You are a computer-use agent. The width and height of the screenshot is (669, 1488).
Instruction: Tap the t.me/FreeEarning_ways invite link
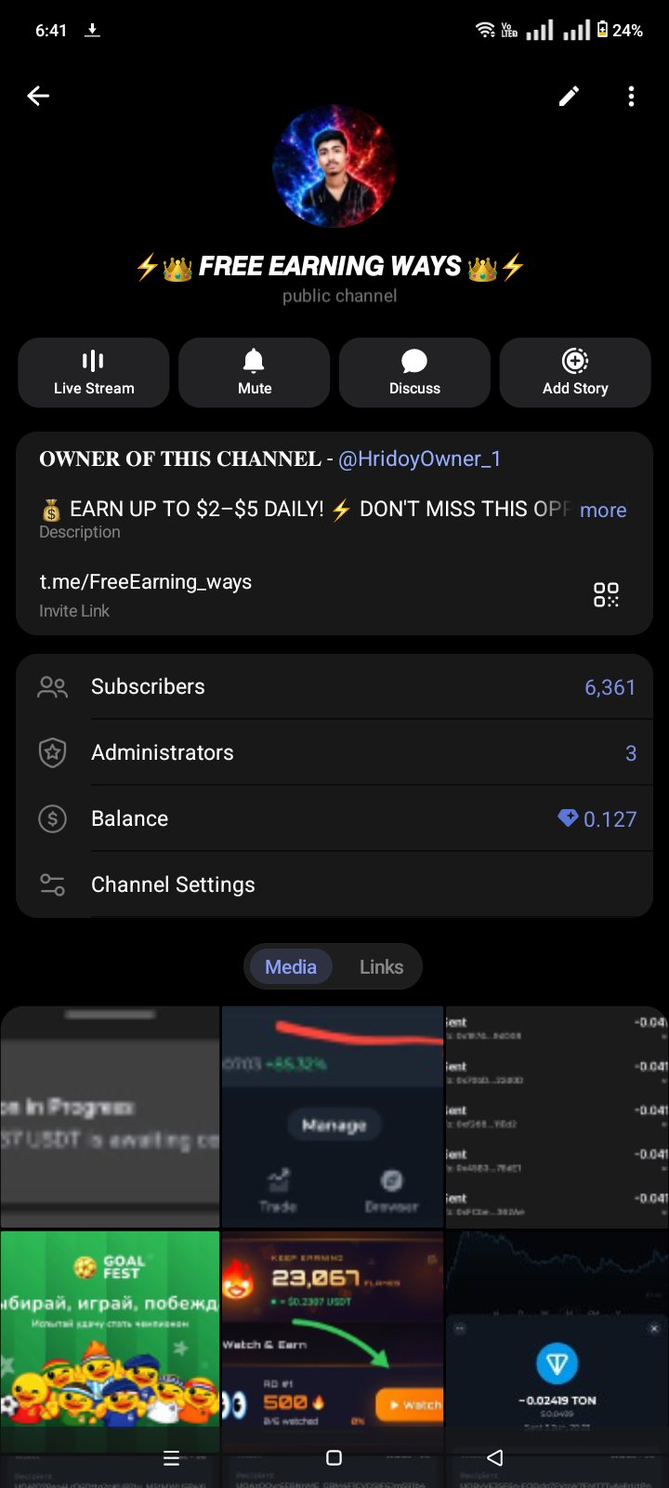146,582
